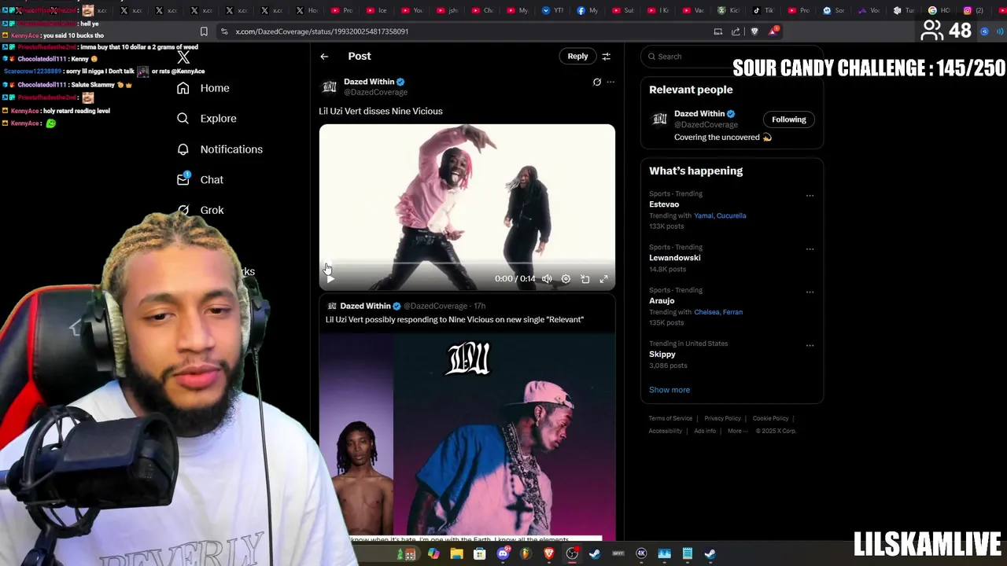
Task: Open Microsoft Store from the taskbar
Action: pos(479,554)
